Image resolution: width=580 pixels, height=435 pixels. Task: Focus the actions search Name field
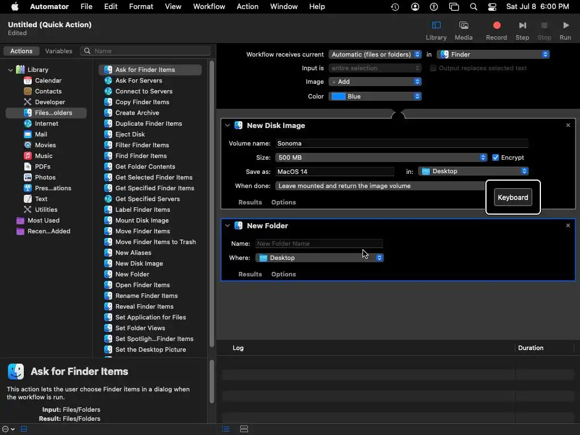146,51
